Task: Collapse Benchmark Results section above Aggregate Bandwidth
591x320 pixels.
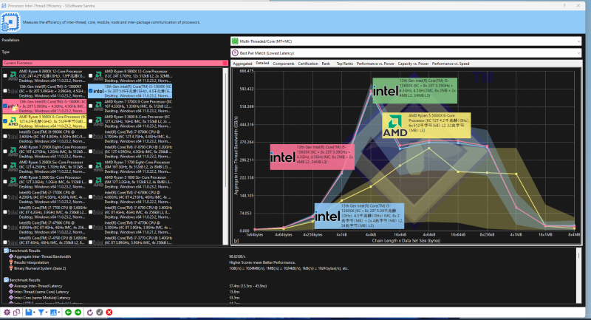Action: click(6, 251)
